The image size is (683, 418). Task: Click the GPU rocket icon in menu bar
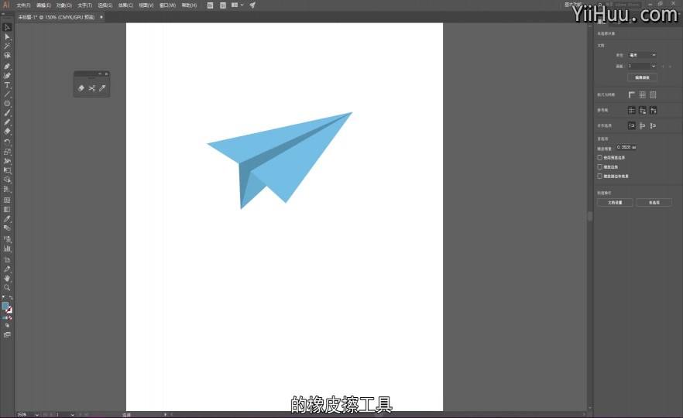tap(252, 5)
